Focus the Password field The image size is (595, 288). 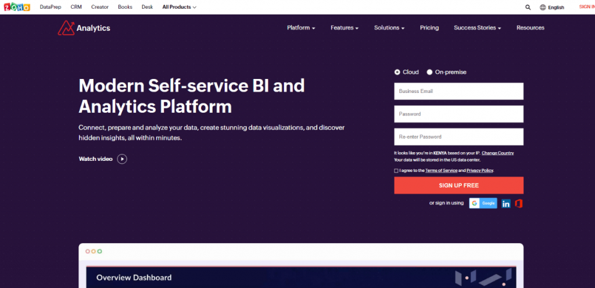[x=459, y=114]
